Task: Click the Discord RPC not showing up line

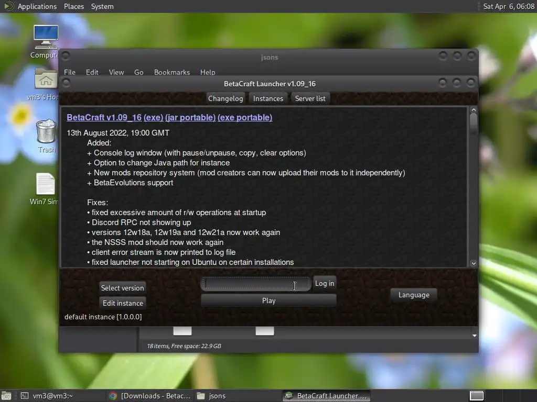Action: [x=139, y=222]
